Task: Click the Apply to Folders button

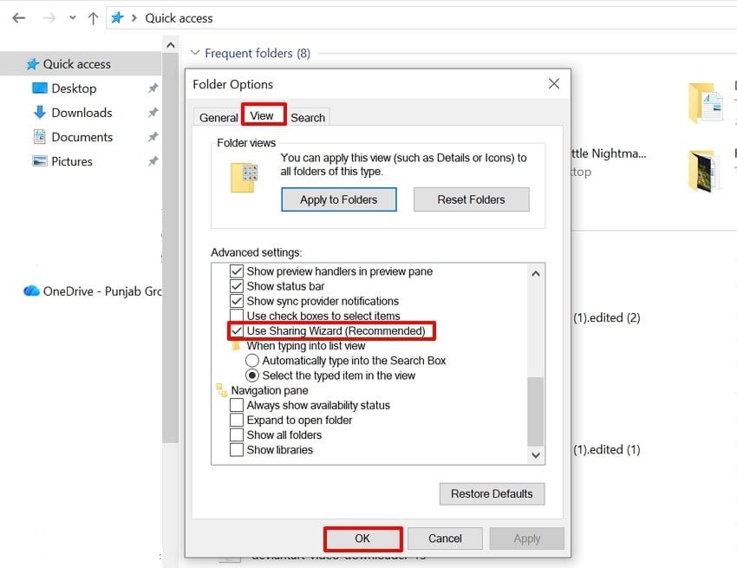Action: tap(338, 199)
